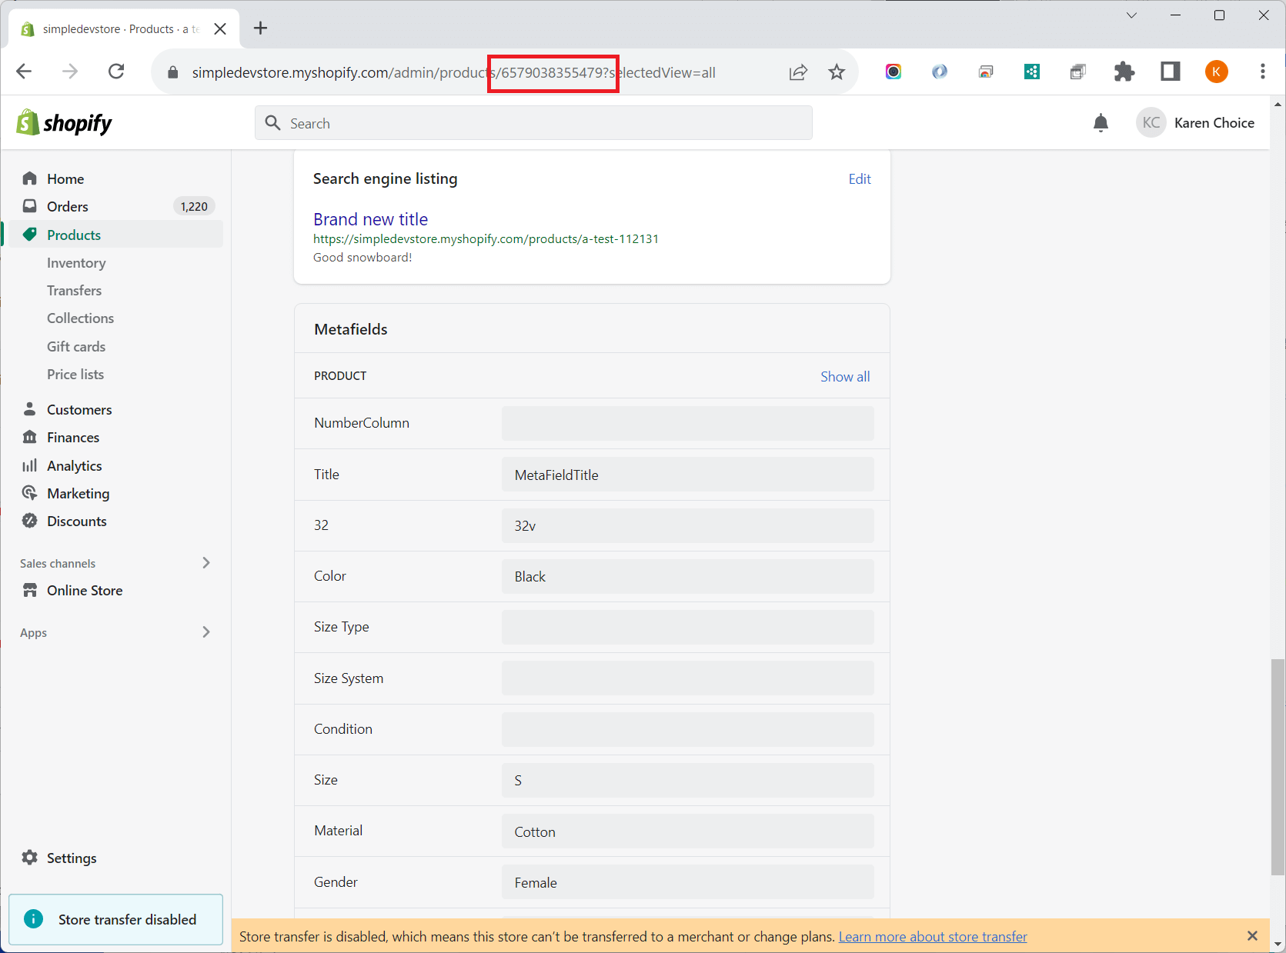Click the KC user avatar
Screen dimensions: 1286x953
pyautogui.click(x=1151, y=123)
